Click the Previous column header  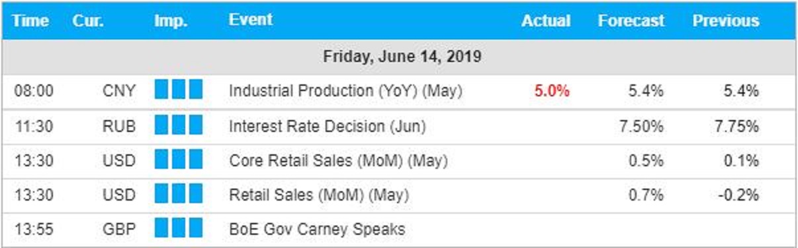point(726,20)
